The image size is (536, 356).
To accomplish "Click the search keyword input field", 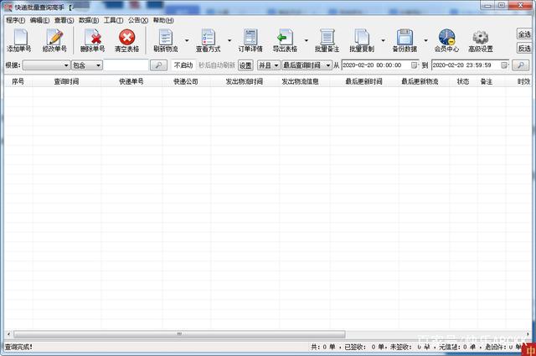I will 126,65.
